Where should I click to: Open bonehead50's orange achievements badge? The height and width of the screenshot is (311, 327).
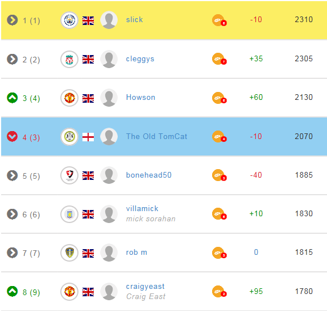(219, 175)
